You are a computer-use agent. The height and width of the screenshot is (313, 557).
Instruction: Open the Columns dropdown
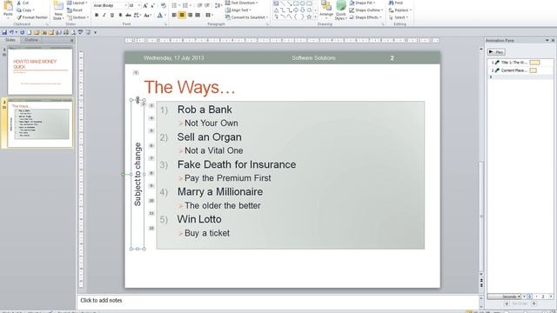[209, 15]
